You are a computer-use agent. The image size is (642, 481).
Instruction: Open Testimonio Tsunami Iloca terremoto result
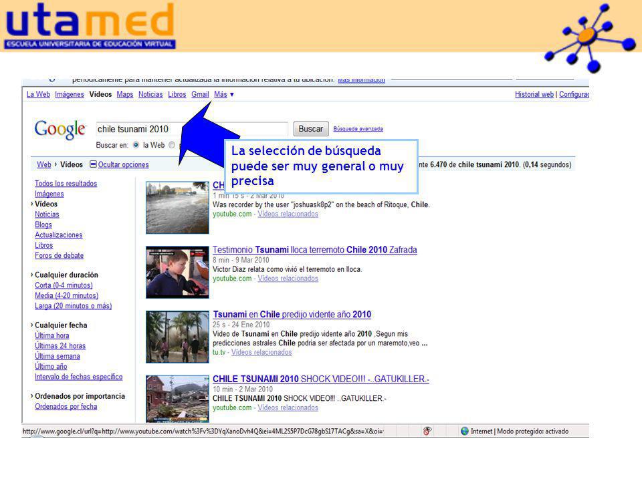[315, 249]
